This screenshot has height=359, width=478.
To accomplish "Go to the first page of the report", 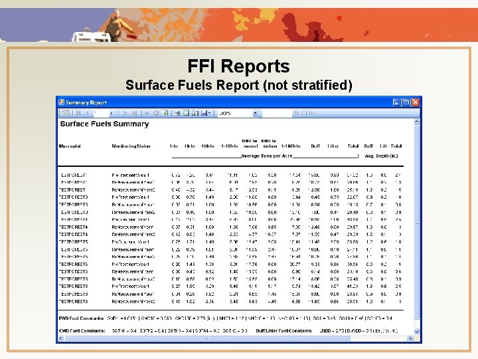I will [x=78, y=113].
